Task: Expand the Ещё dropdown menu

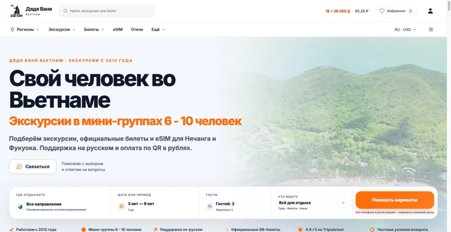Action: click(x=158, y=29)
